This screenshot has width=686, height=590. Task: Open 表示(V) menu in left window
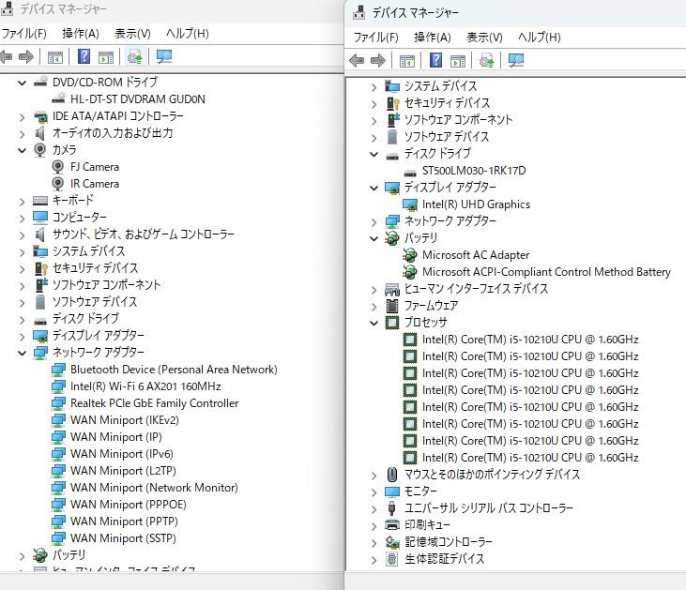click(x=132, y=33)
